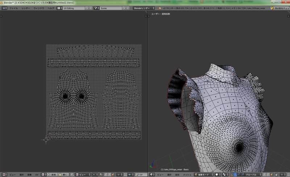Delete the current Scene

coord(128,8)
